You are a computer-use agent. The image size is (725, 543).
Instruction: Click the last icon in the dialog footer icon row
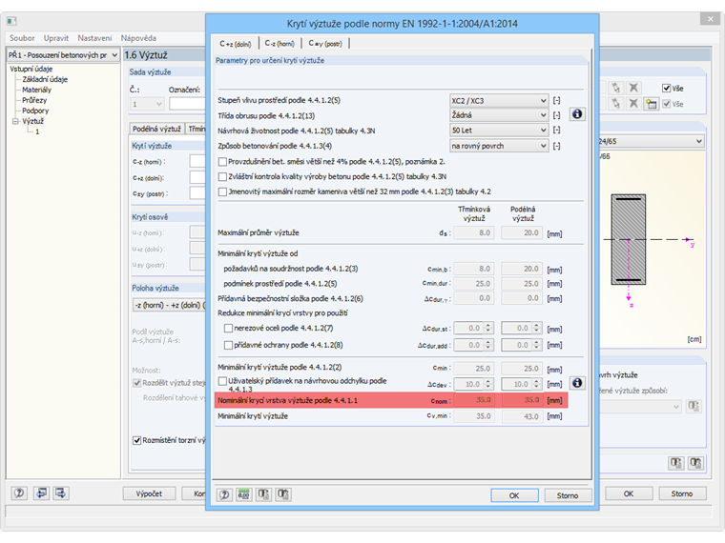(283, 494)
